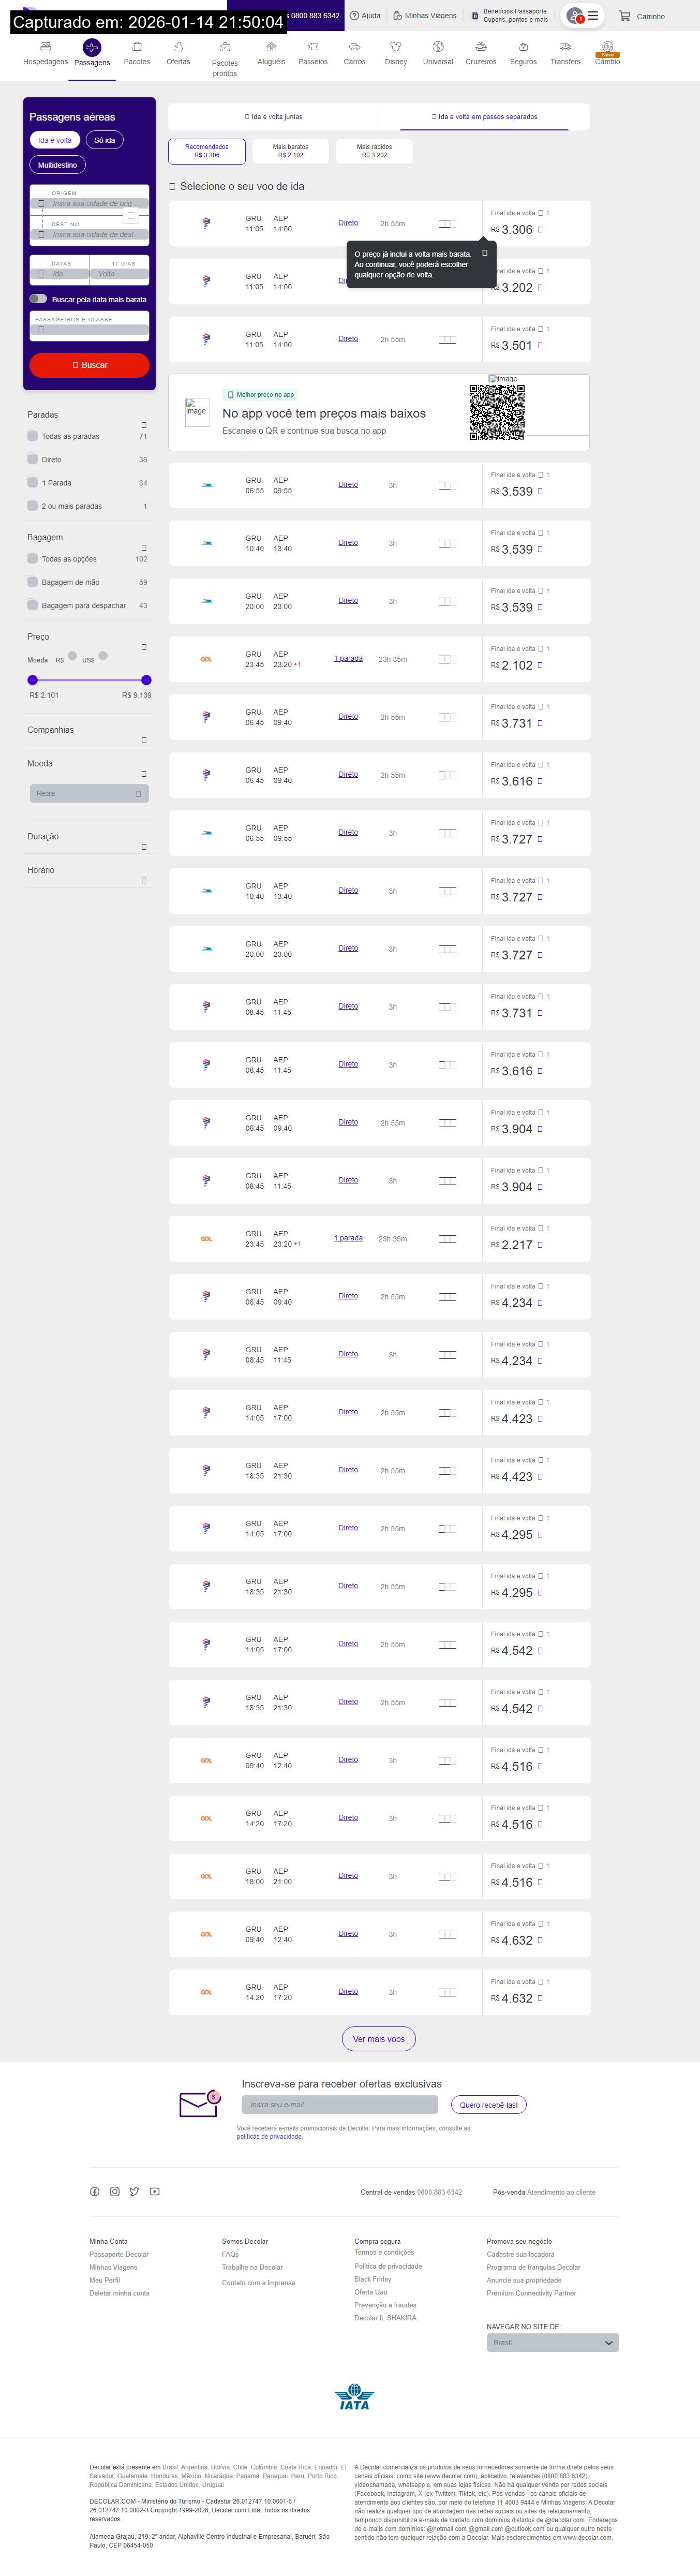
Task: Switch to Mais baratos sorting tab
Action: tap(290, 151)
